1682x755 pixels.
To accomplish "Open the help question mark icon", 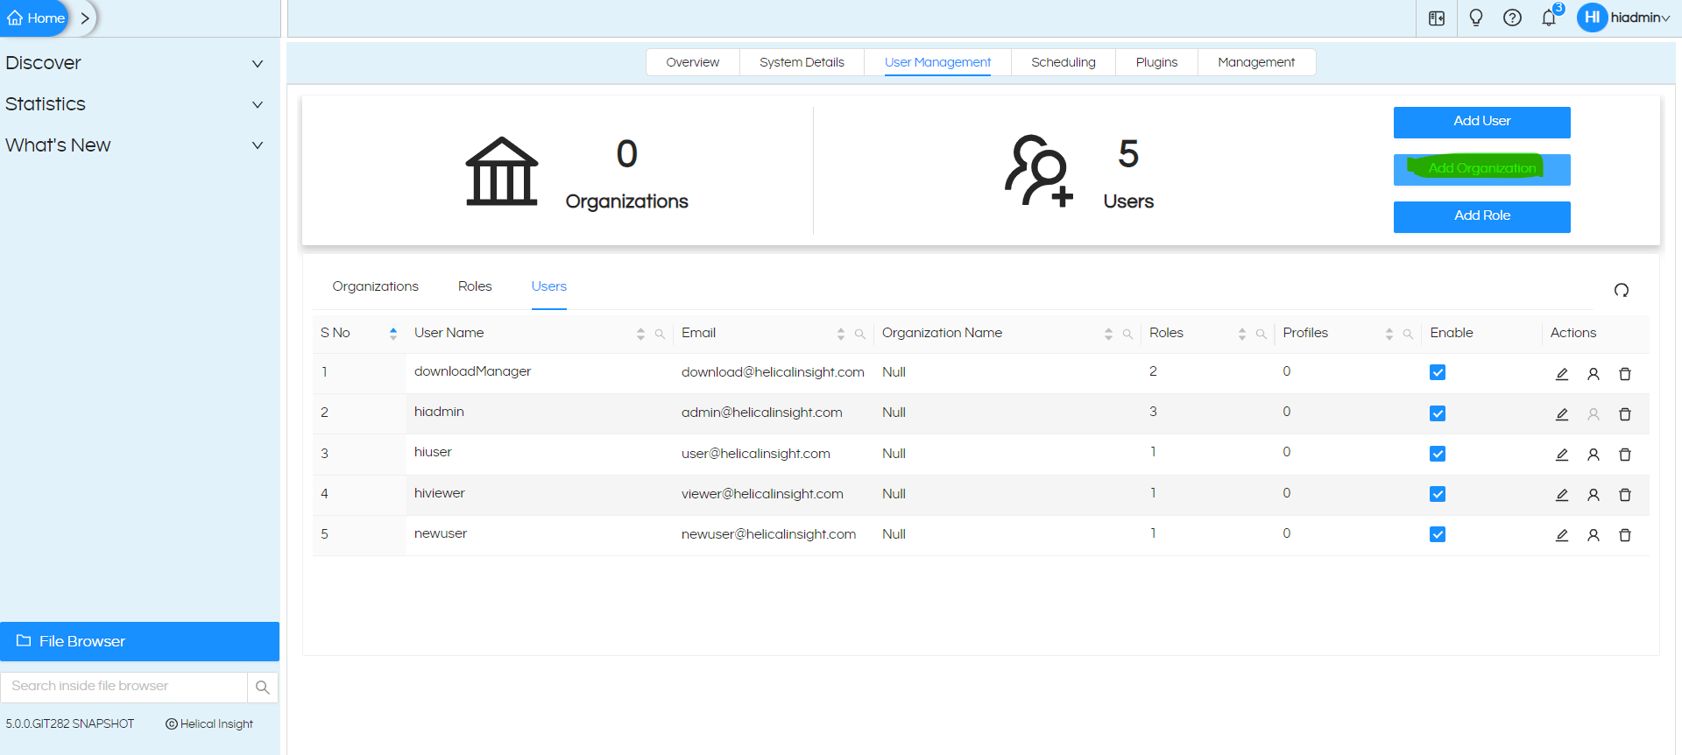I will (x=1512, y=18).
